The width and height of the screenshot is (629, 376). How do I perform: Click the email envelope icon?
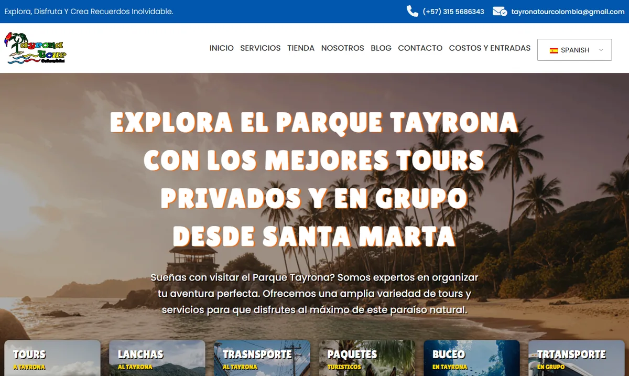click(500, 12)
